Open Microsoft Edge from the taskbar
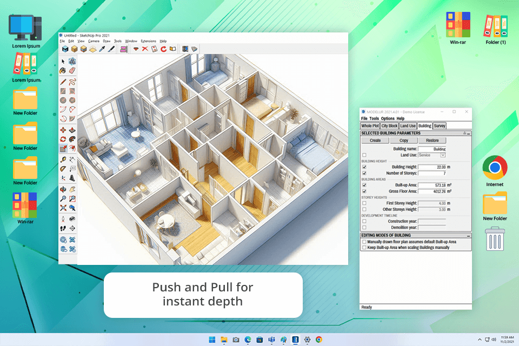 248,340
